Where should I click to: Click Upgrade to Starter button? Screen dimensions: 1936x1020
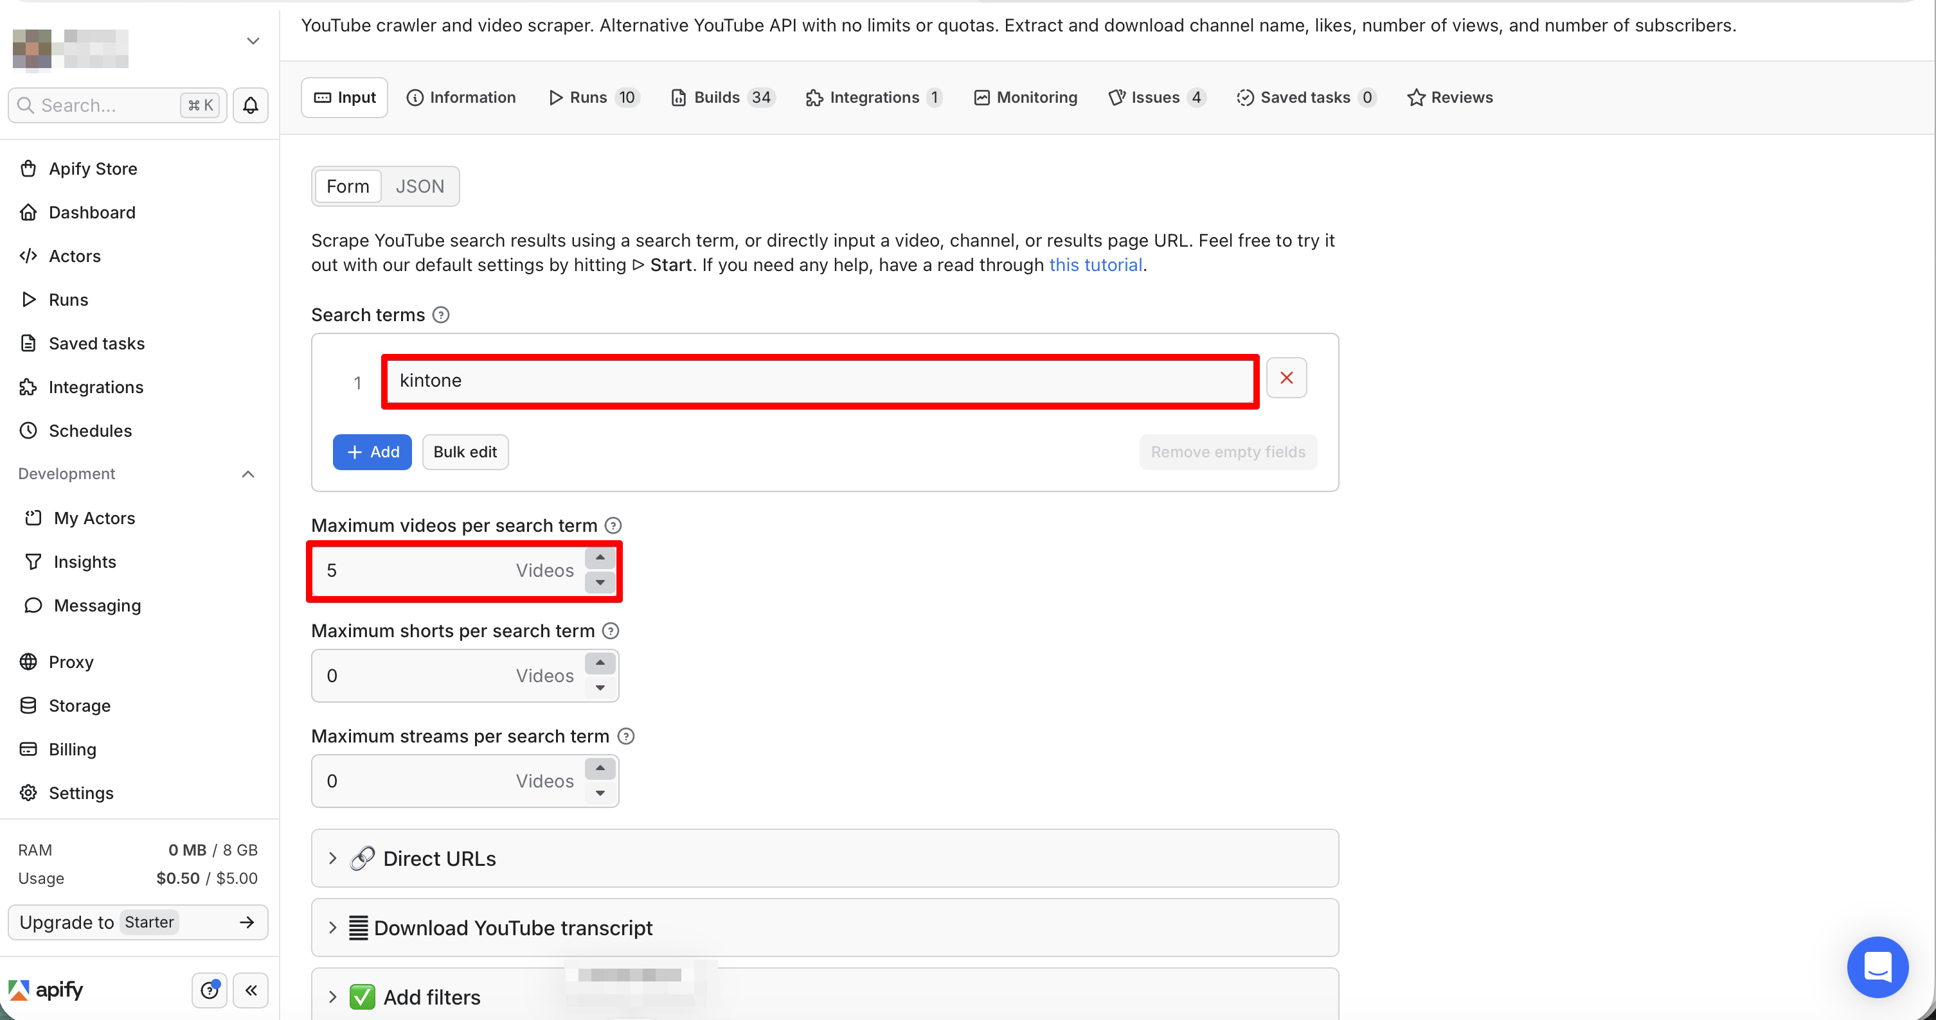pos(138,922)
